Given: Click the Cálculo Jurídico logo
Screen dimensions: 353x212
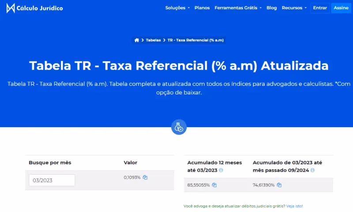Looking at the screenshot, I should [x=34, y=8].
